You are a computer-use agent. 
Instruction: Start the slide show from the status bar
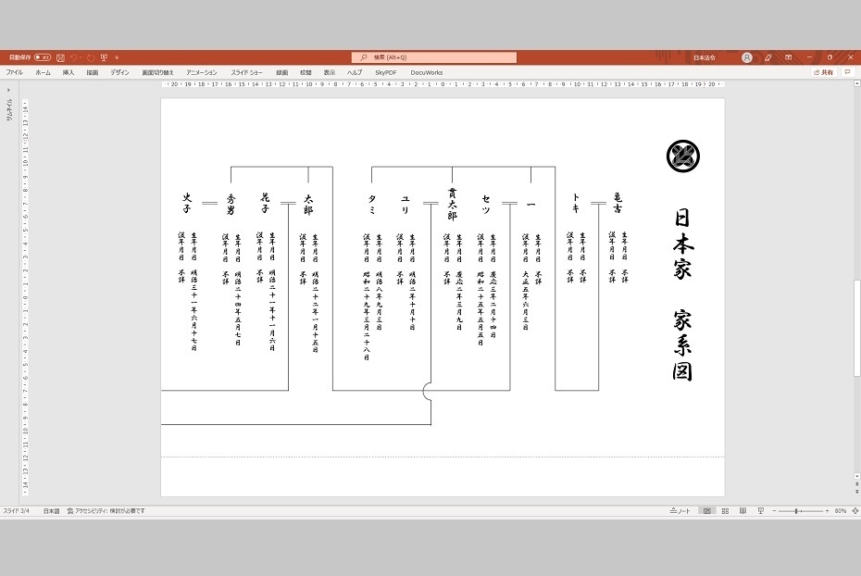point(761,510)
